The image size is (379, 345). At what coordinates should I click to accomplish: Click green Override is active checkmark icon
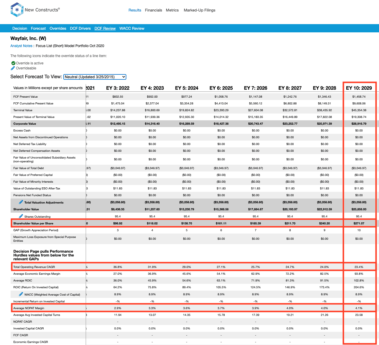click(13, 63)
